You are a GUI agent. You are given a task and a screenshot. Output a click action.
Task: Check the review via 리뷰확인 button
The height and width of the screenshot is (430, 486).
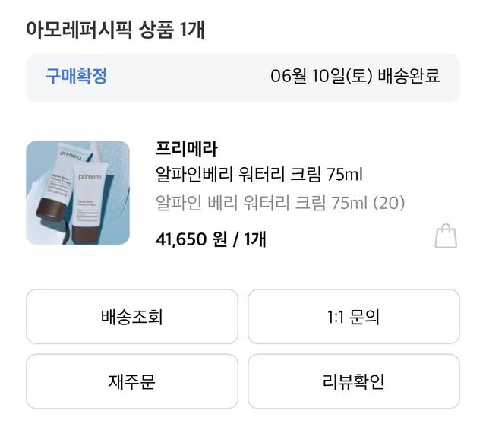(353, 381)
